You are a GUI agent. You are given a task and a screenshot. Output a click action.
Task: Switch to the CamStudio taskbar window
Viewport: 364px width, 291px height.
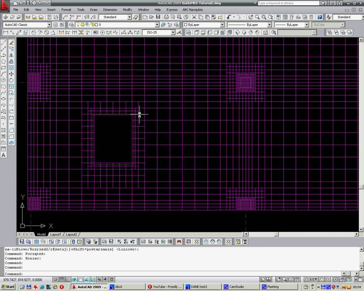click(241, 287)
